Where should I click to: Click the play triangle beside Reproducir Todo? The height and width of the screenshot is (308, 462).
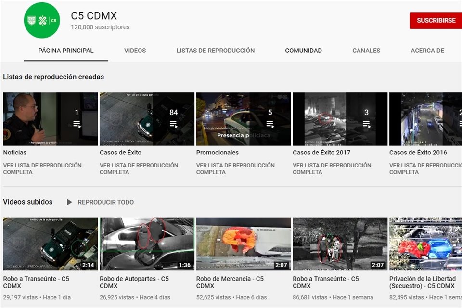point(69,202)
